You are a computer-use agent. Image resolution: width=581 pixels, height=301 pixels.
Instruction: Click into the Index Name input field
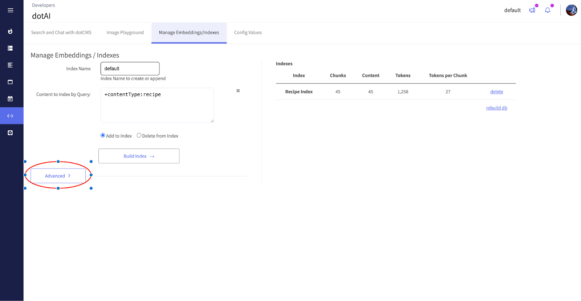pyautogui.click(x=130, y=69)
